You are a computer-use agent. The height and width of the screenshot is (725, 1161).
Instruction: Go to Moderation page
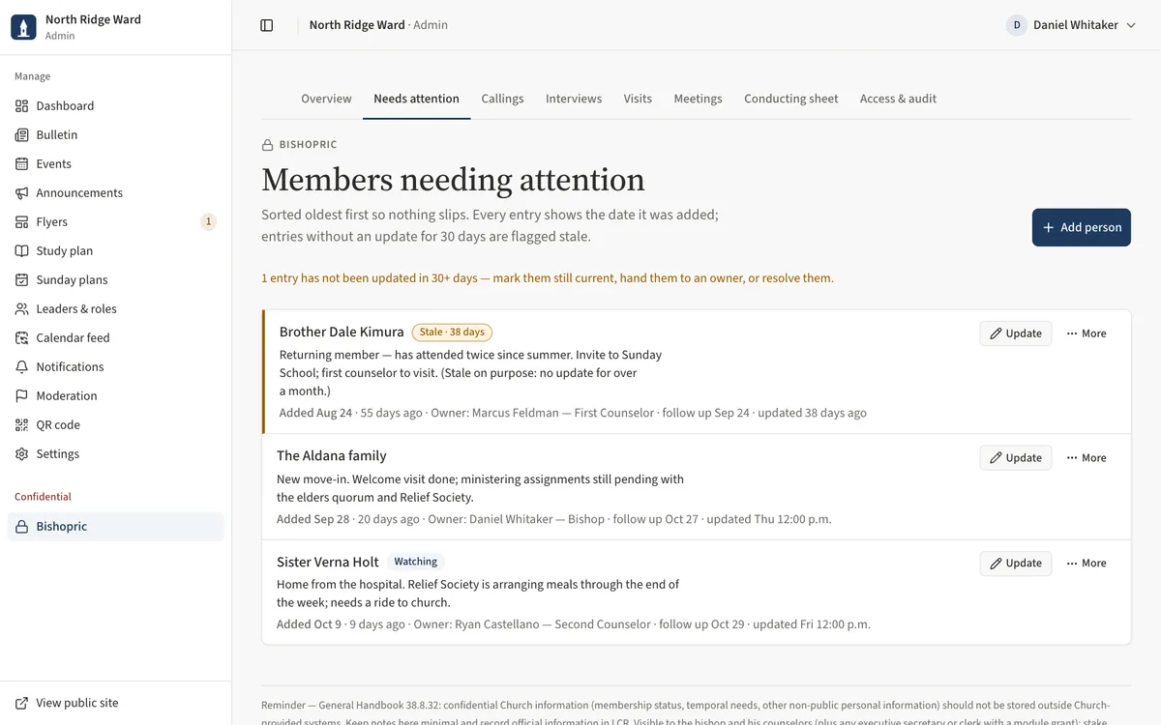tap(116, 395)
